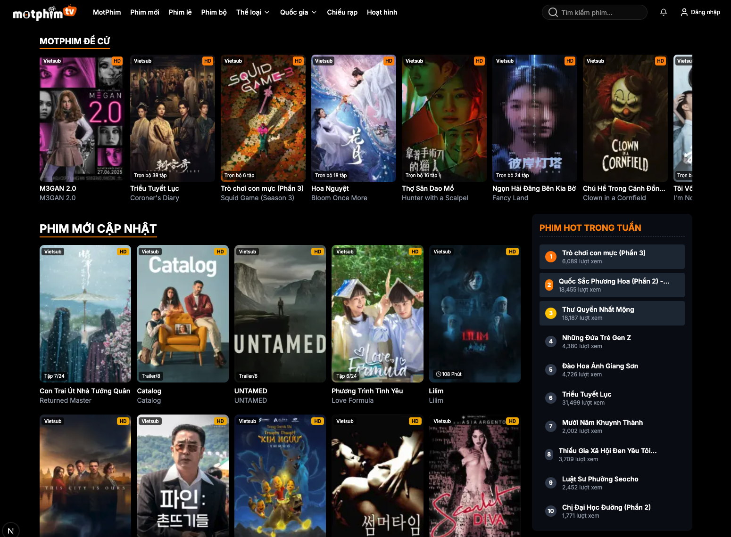
Task: Click the search magnifier icon
Action: (x=553, y=12)
